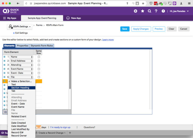The image size is (193, 138).
Task: Open alerts with the exclamation icon
Action: tap(163, 11)
